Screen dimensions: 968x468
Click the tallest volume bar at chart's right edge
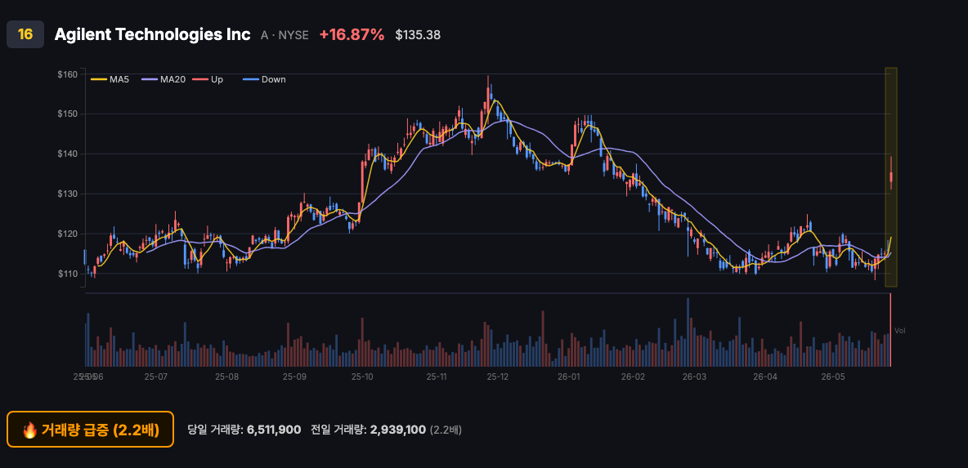click(891, 331)
